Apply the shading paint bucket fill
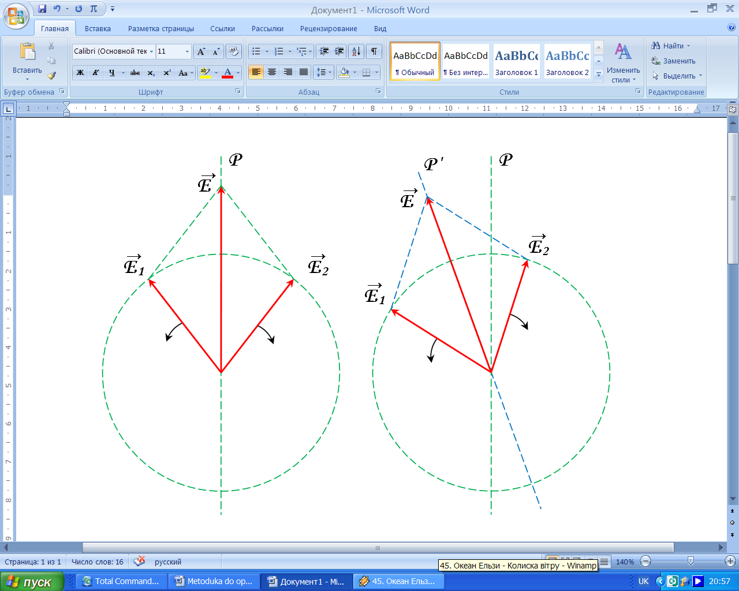 [x=344, y=72]
